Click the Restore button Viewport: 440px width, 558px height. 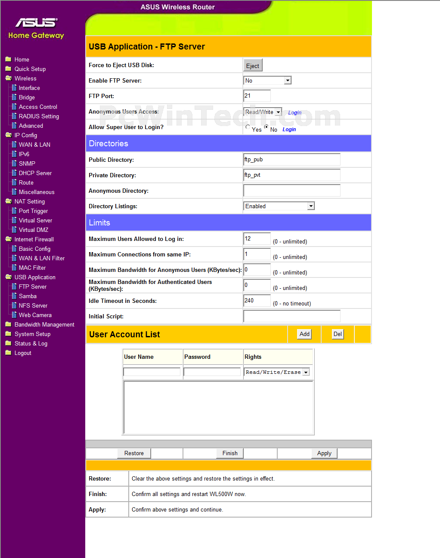coord(134,453)
